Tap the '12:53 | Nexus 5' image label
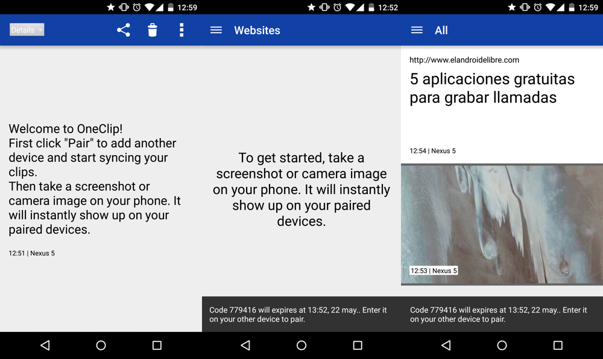This screenshot has height=359, width=603. tap(434, 270)
